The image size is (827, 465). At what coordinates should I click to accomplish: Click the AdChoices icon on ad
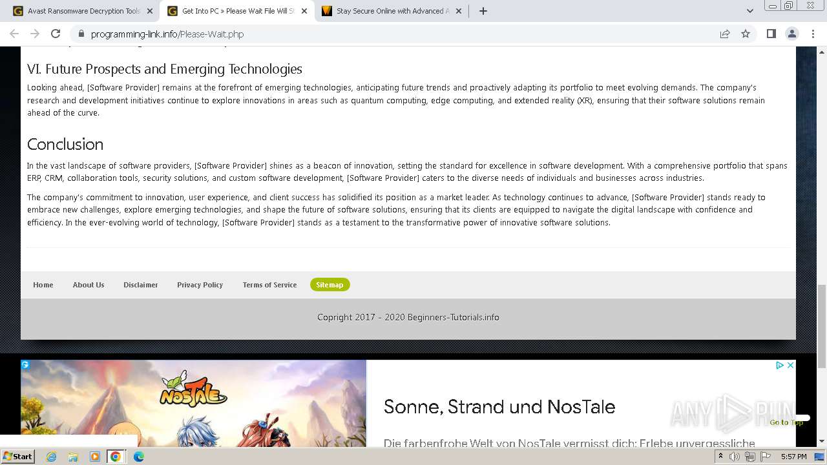tap(780, 365)
